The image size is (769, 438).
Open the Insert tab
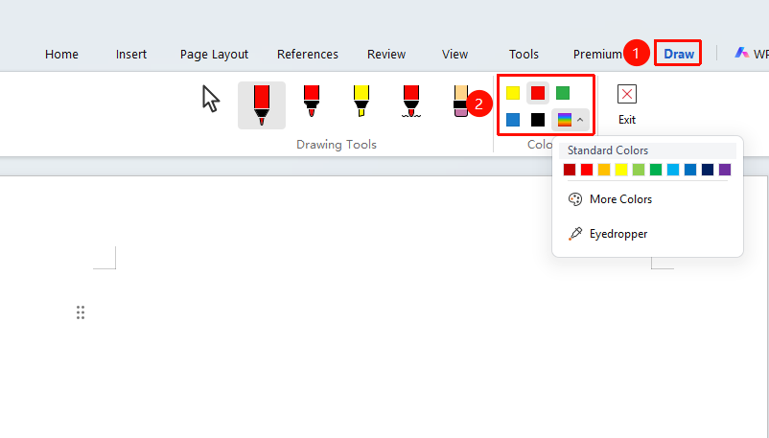(x=131, y=54)
